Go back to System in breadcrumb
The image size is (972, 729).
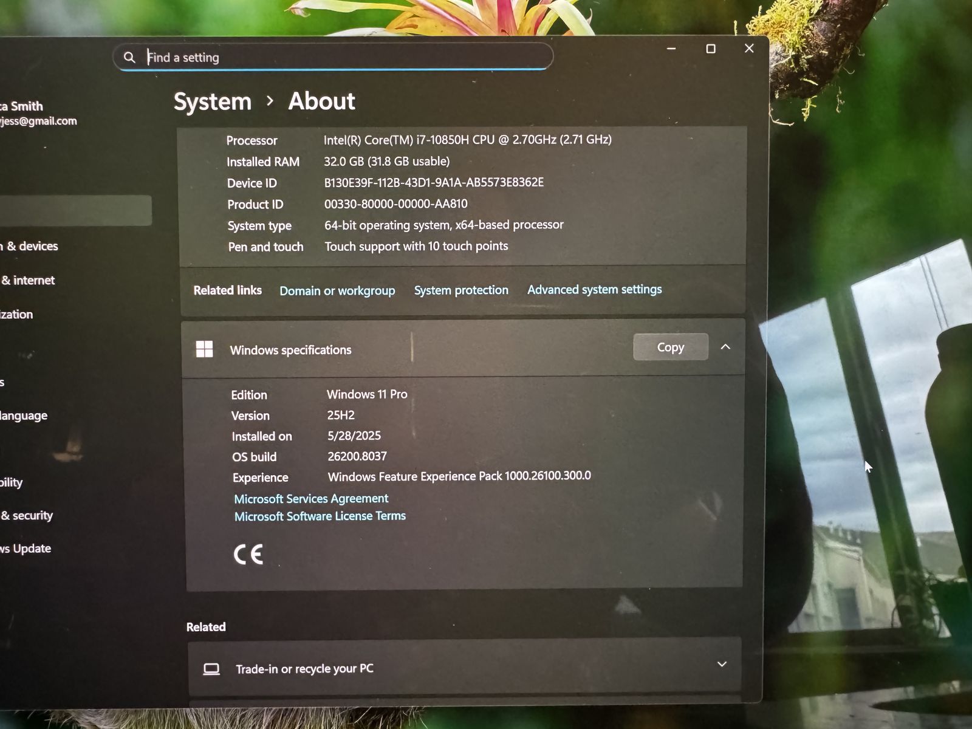tap(213, 101)
